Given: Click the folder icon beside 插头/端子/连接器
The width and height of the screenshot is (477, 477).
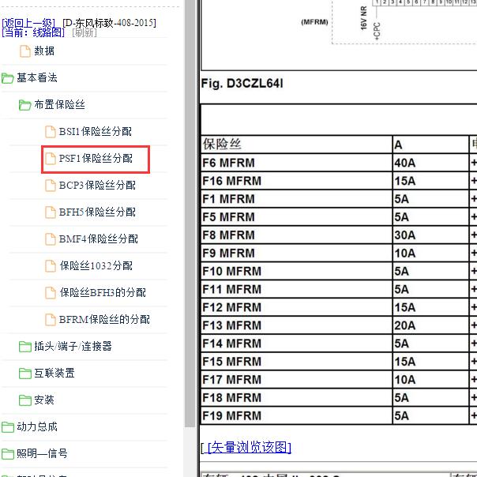Looking at the screenshot, I should pyautogui.click(x=25, y=347).
